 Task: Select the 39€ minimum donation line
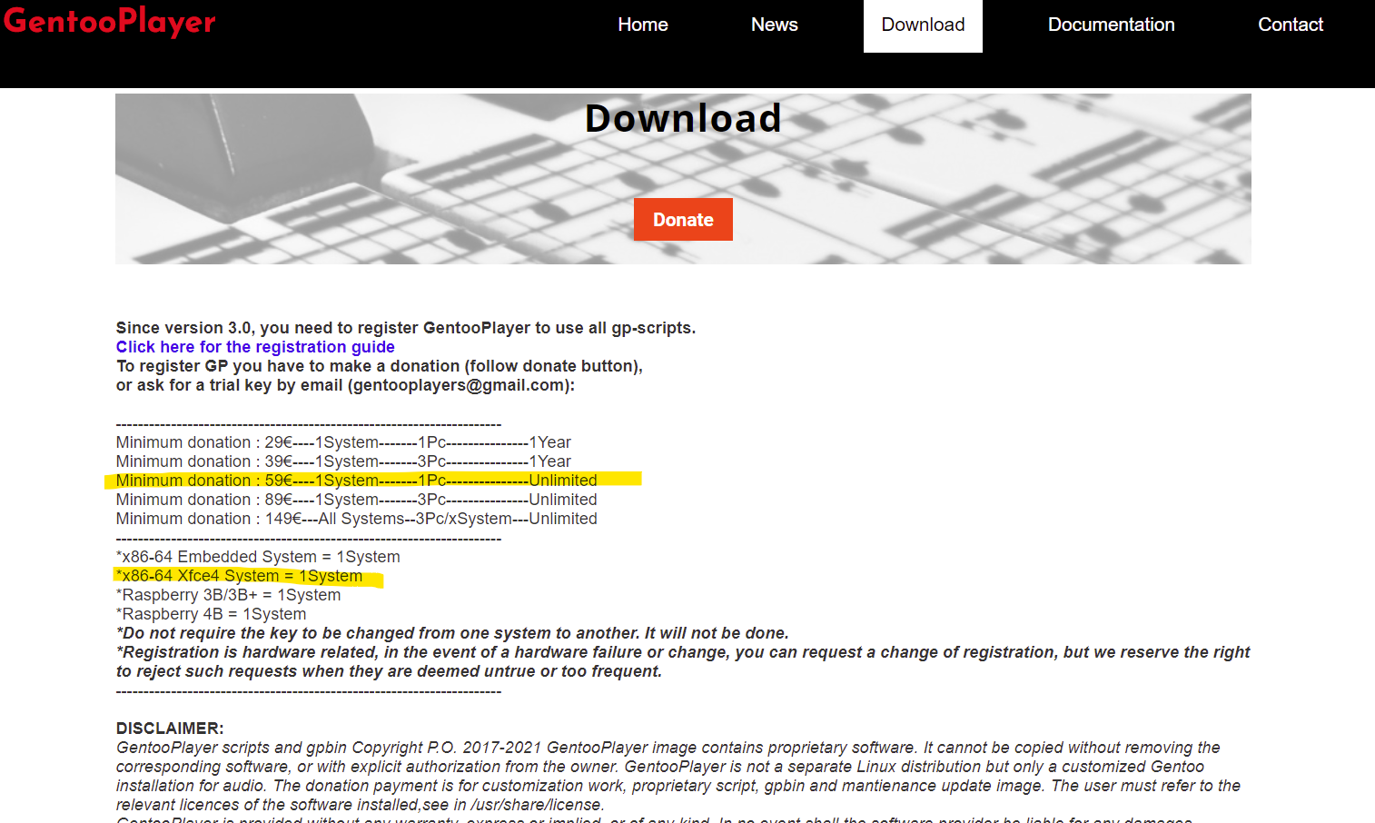(x=343, y=461)
